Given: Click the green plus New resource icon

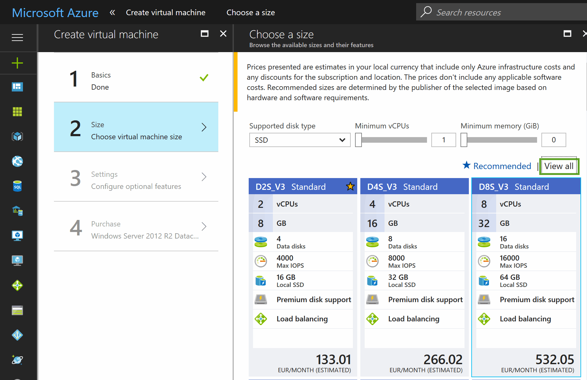Looking at the screenshot, I should 17,63.
